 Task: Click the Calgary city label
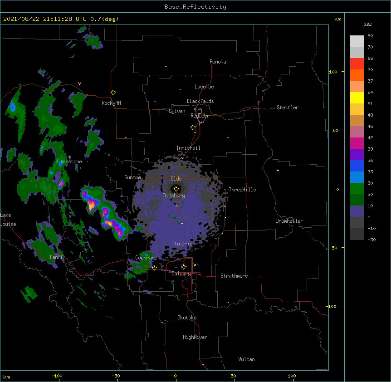pyautogui.click(x=181, y=274)
